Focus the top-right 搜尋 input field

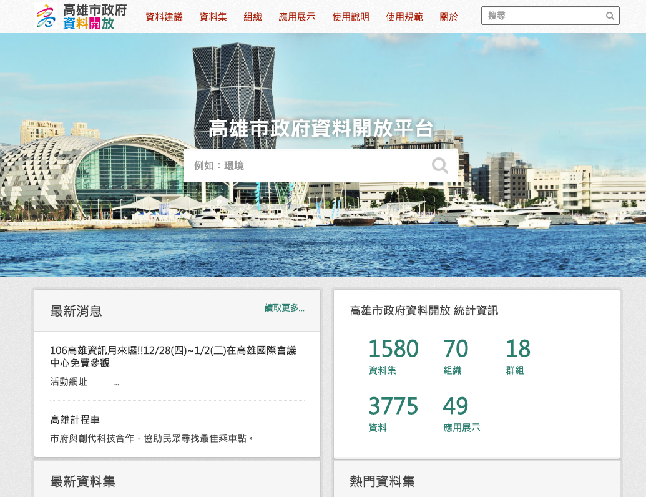[543, 16]
